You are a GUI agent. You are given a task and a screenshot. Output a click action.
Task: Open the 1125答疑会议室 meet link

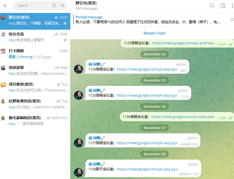click(147, 96)
